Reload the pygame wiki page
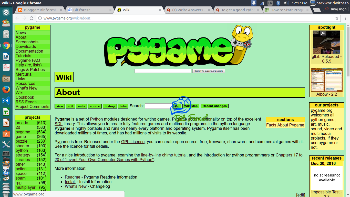 [x=31, y=18]
